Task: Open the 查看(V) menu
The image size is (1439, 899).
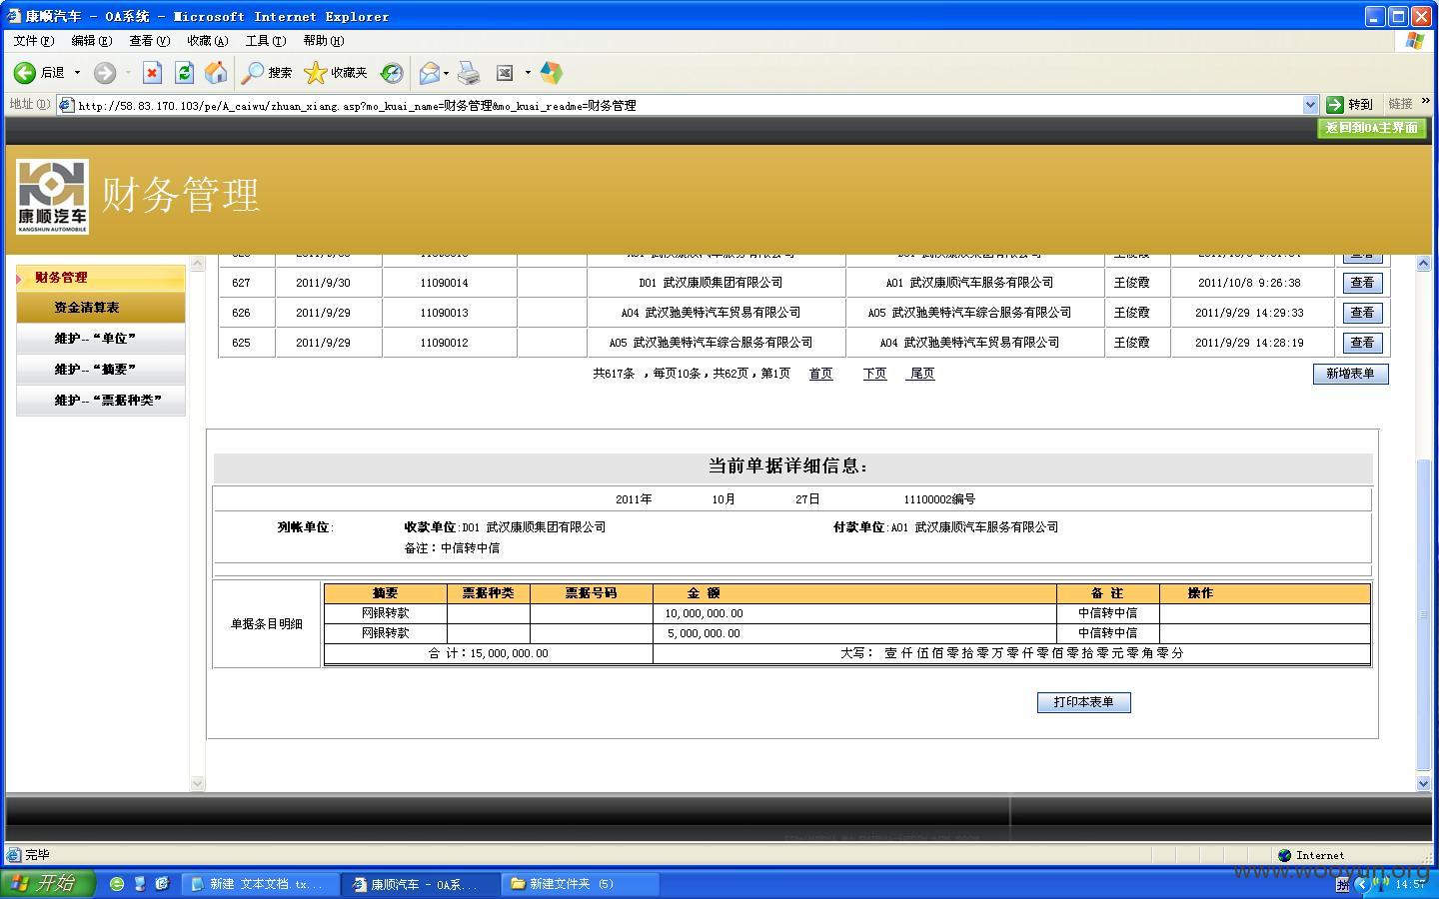Action: [150, 41]
